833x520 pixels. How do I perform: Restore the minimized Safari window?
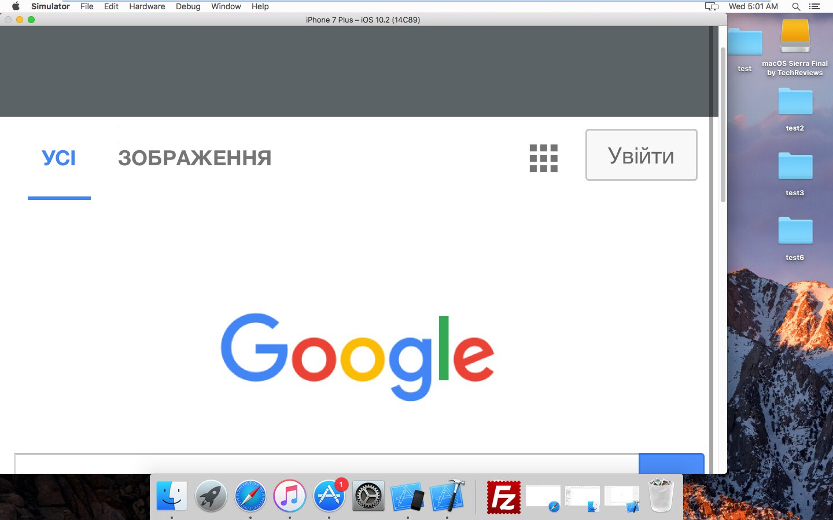(543, 498)
